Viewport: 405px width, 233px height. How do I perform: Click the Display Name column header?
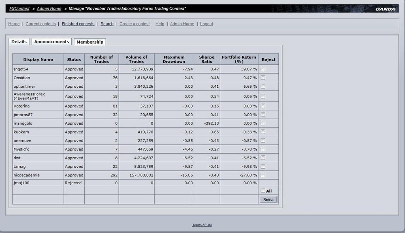coord(38,59)
